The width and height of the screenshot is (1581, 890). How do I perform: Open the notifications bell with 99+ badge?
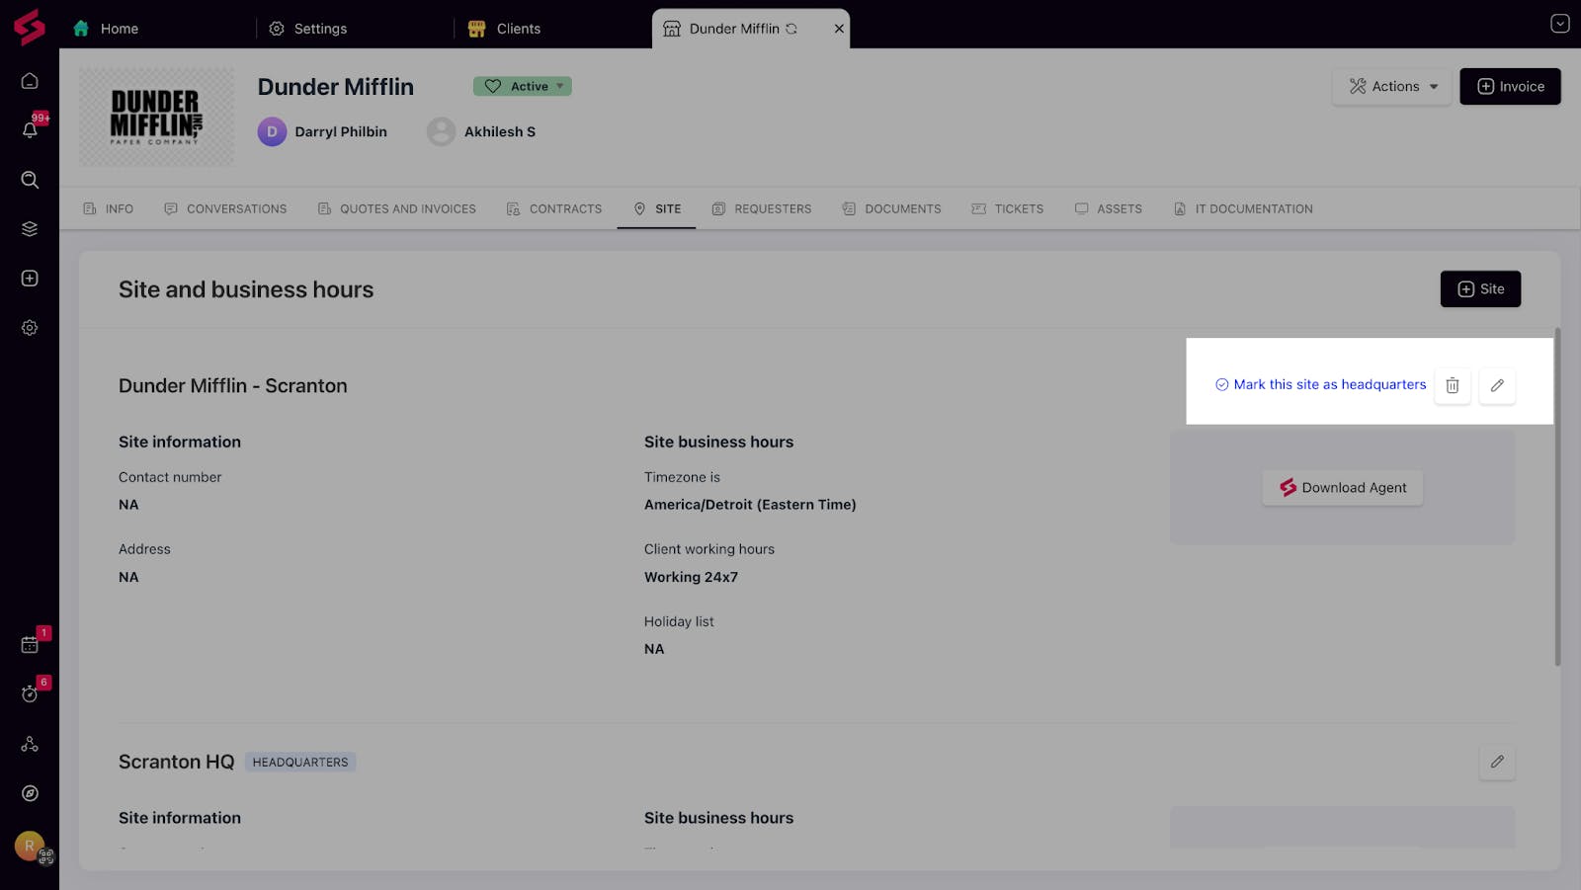point(30,129)
